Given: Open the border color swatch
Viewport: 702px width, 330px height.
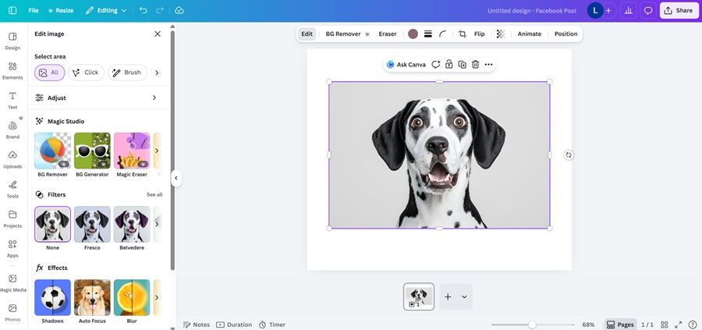Looking at the screenshot, I should [413, 34].
